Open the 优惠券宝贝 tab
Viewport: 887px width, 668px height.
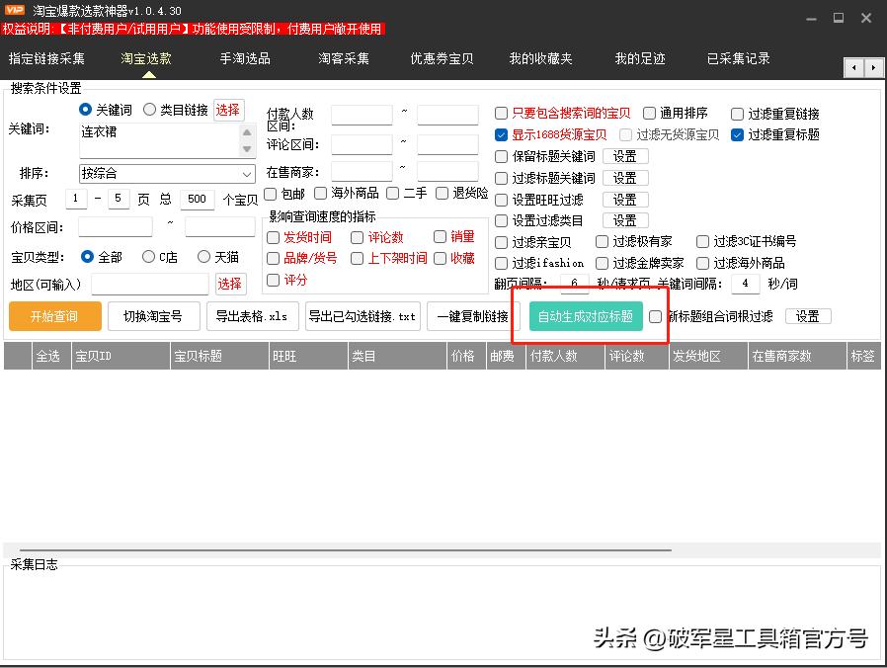442,59
